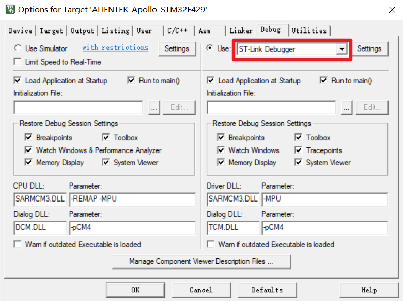
Task: Toggle simulator Breakpoints checkbox
Action: pyautogui.click(x=28, y=137)
